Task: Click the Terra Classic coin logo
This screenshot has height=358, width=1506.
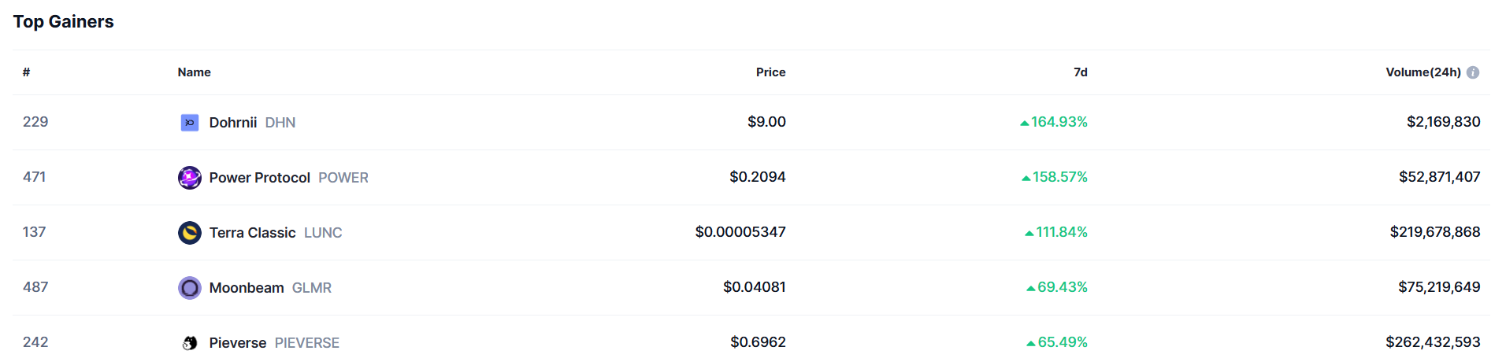Action: [190, 233]
